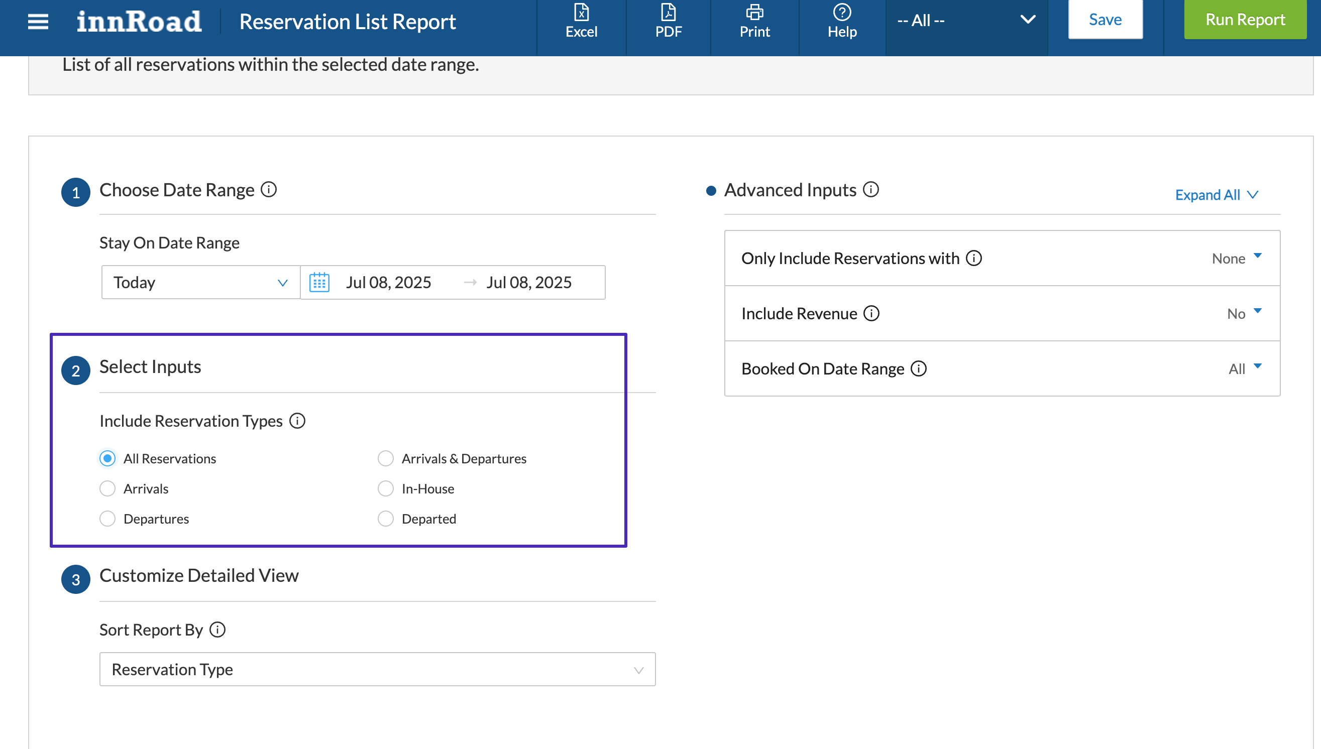This screenshot has width=1321, height=749.
Task: Click the green Run Report button
Action: [1244, 20]
